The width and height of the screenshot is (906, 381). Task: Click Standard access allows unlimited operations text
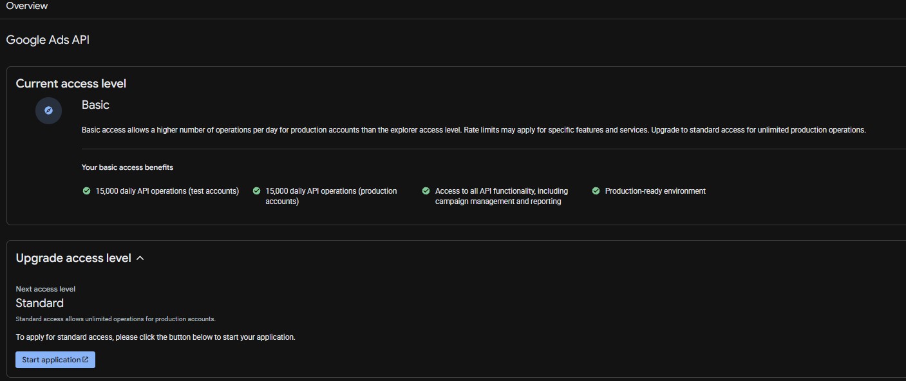pyautogui.click(x=115, y=319)
